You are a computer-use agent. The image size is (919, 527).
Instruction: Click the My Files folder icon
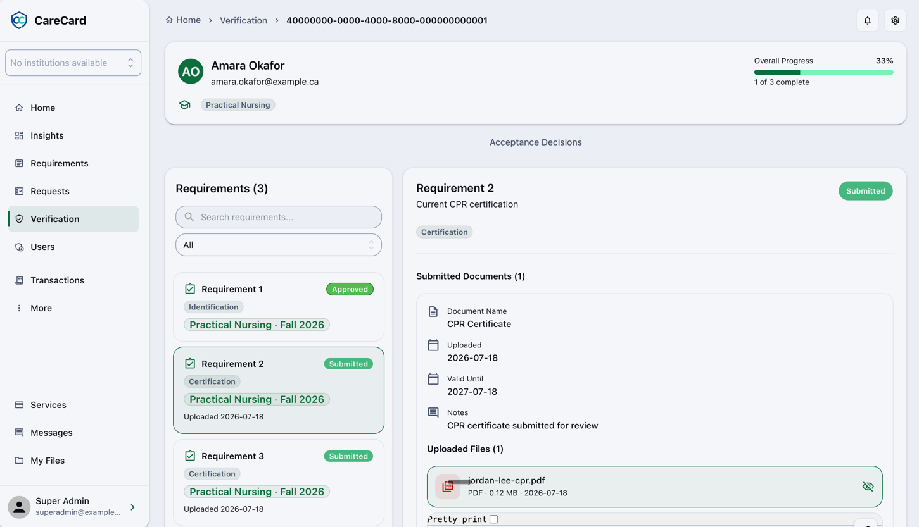pyautogui.click(x=19, y=461)
